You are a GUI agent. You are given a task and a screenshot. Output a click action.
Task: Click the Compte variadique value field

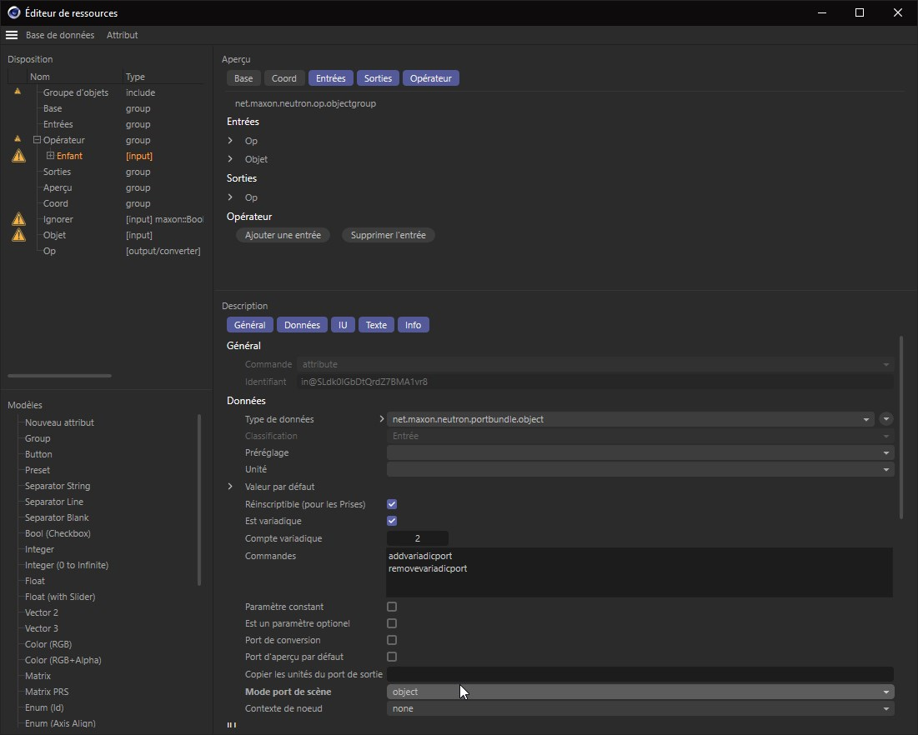click(x=418, y=538)
